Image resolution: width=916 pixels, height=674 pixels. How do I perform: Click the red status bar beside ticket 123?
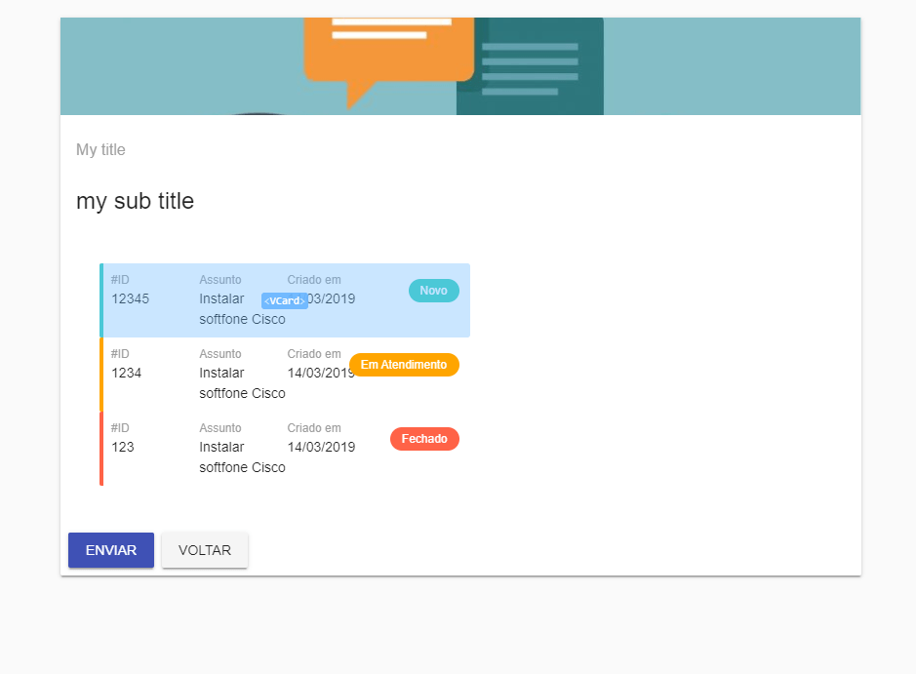100,447
